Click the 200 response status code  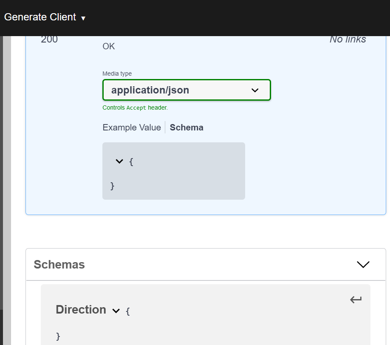[x=49, y=39]
